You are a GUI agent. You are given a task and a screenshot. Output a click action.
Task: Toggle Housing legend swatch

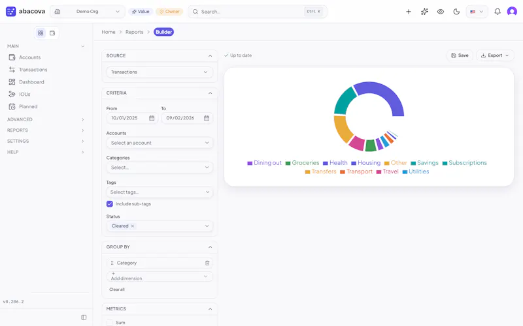click(354, 163)
